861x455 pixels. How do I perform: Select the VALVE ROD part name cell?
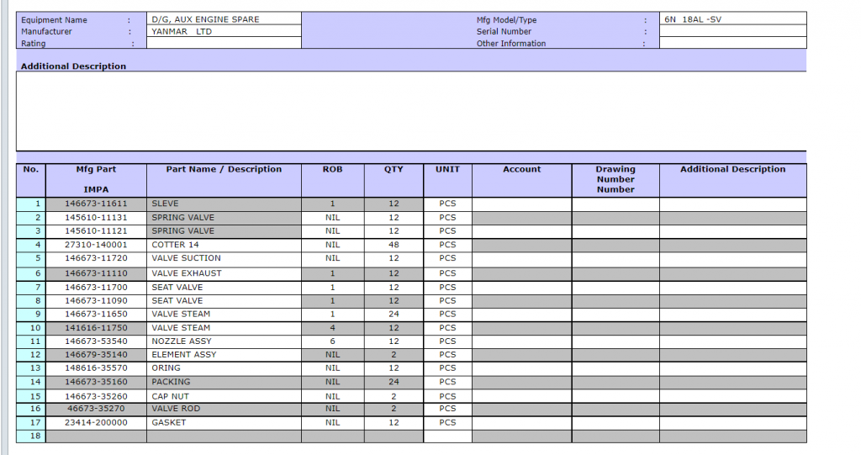224,409
